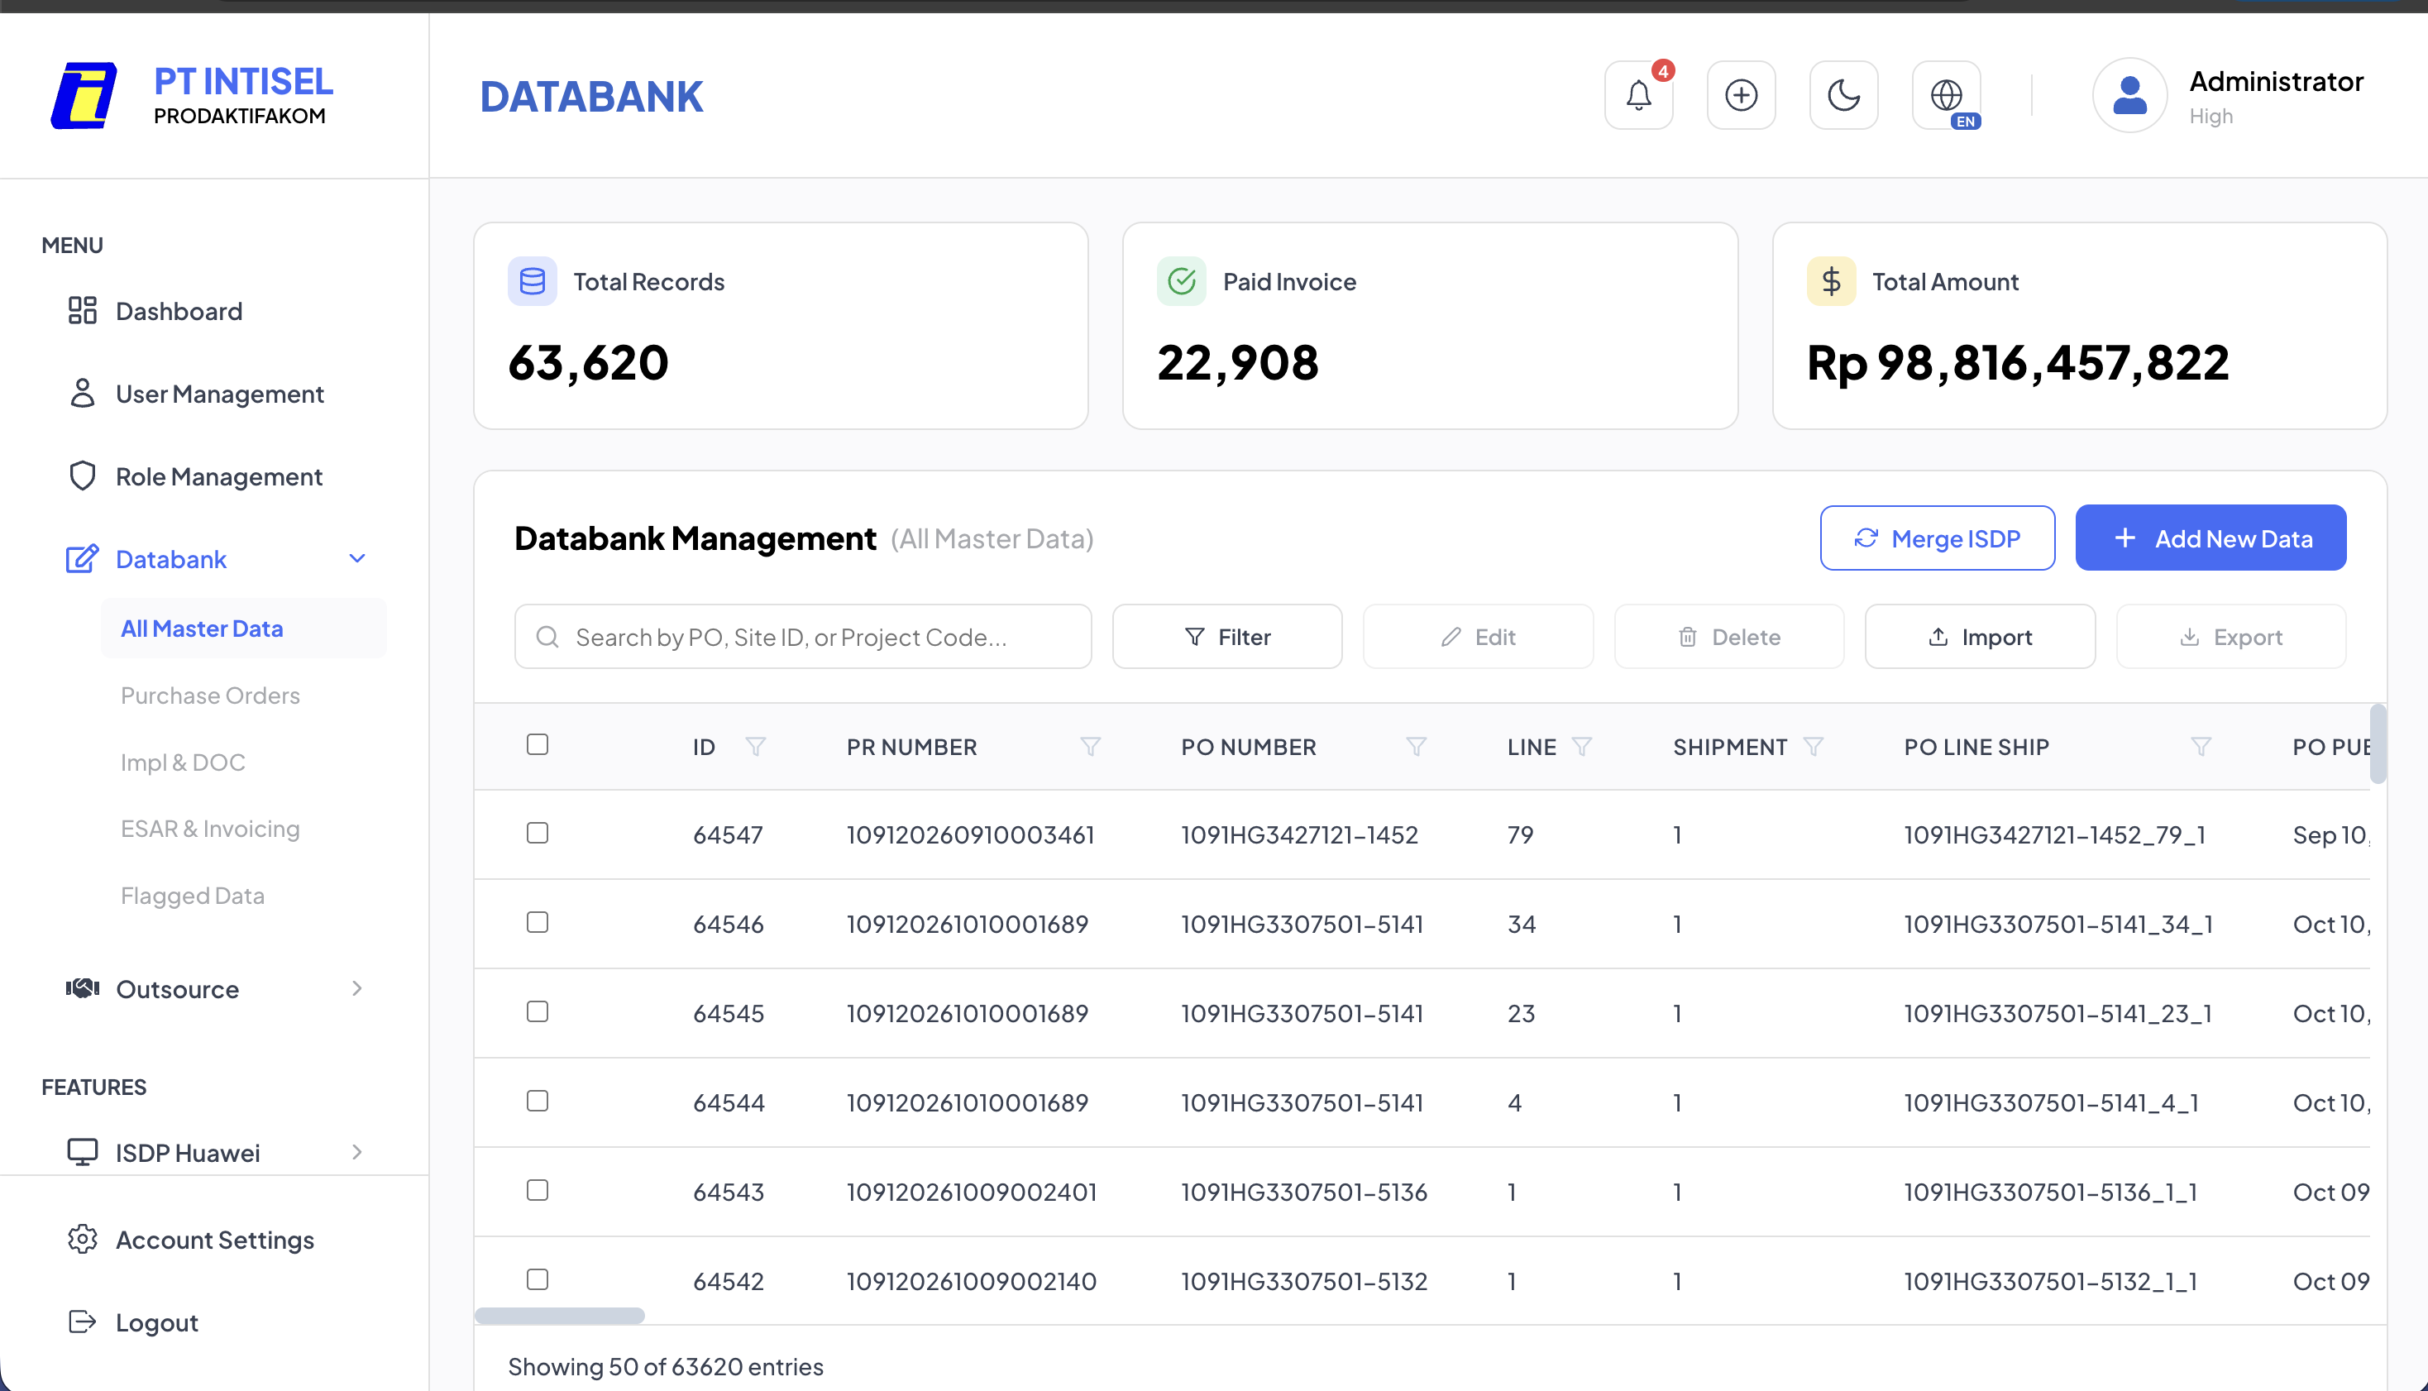The width and height of the screenshot is (2428, 1391).
Task: Toggle dark mode moon icon
Action: pos(1843,94)
